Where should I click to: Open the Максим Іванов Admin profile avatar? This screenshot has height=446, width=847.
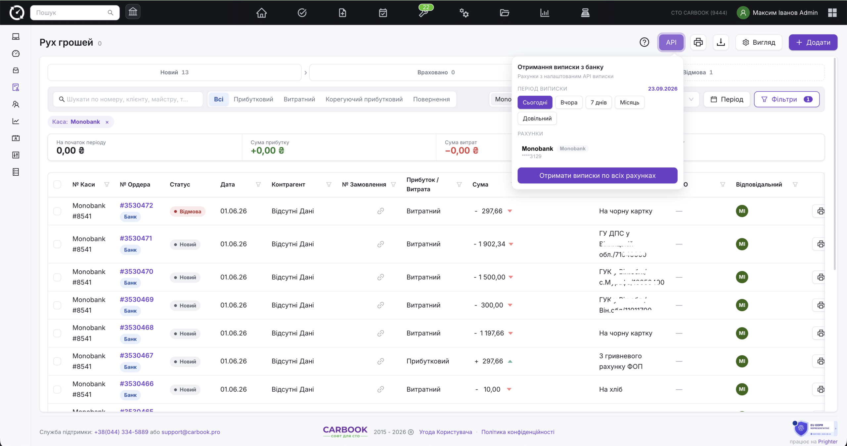pos(743,13)
